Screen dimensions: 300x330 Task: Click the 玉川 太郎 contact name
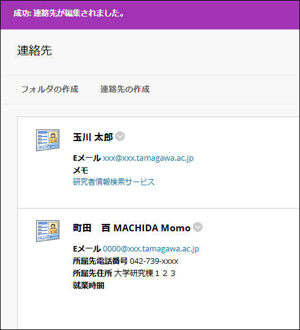point(93,137)
